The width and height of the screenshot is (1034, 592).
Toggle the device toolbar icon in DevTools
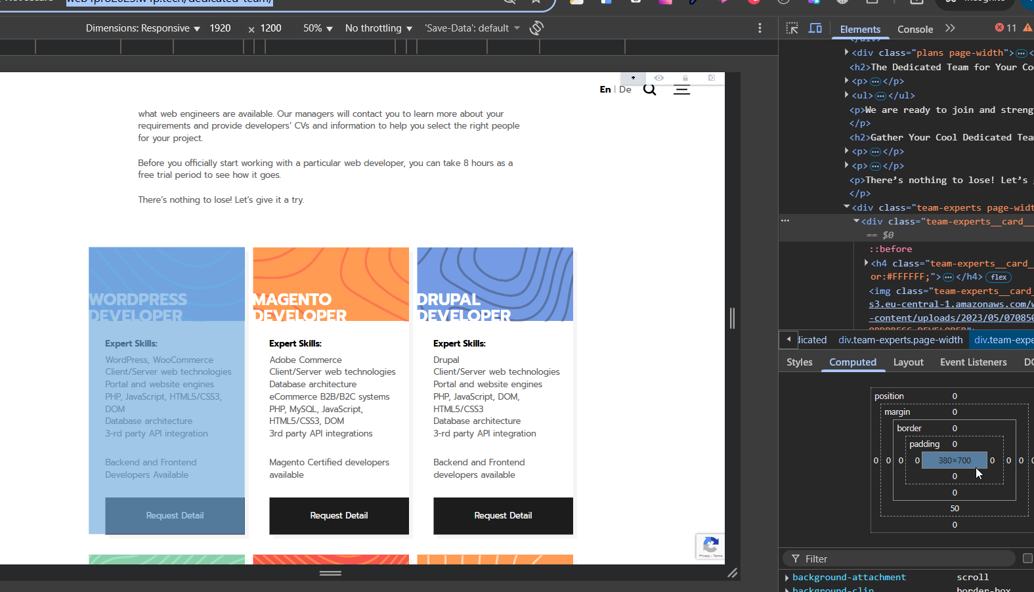point(815,28)
